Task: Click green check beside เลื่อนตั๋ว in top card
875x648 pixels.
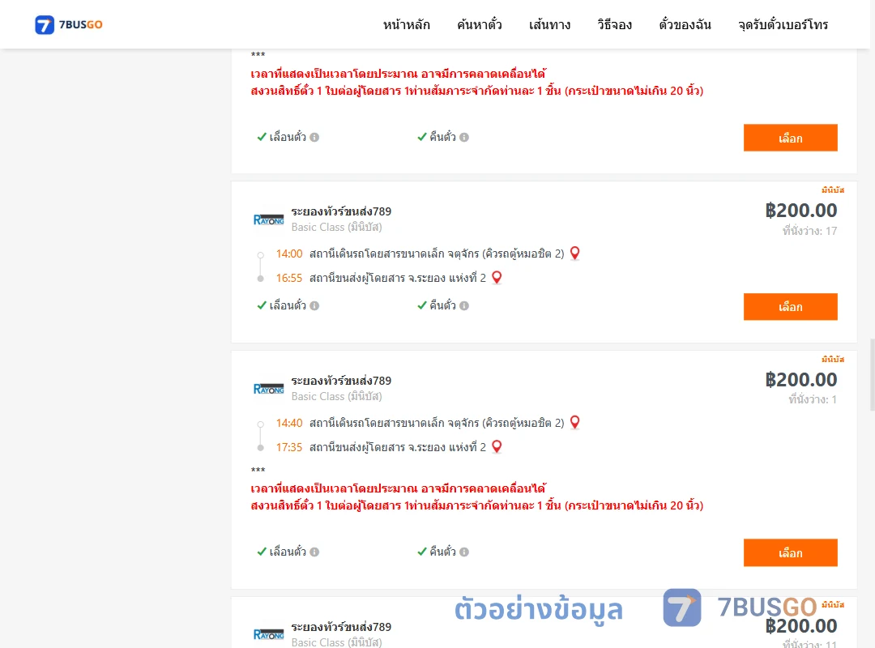Action: coord(261,137)
